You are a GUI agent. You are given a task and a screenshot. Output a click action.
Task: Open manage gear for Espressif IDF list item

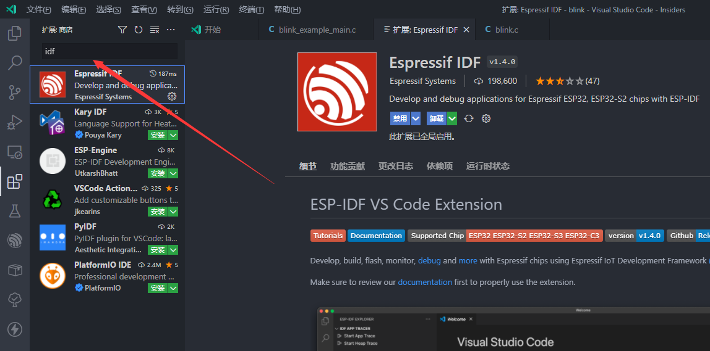coord(171,96)
